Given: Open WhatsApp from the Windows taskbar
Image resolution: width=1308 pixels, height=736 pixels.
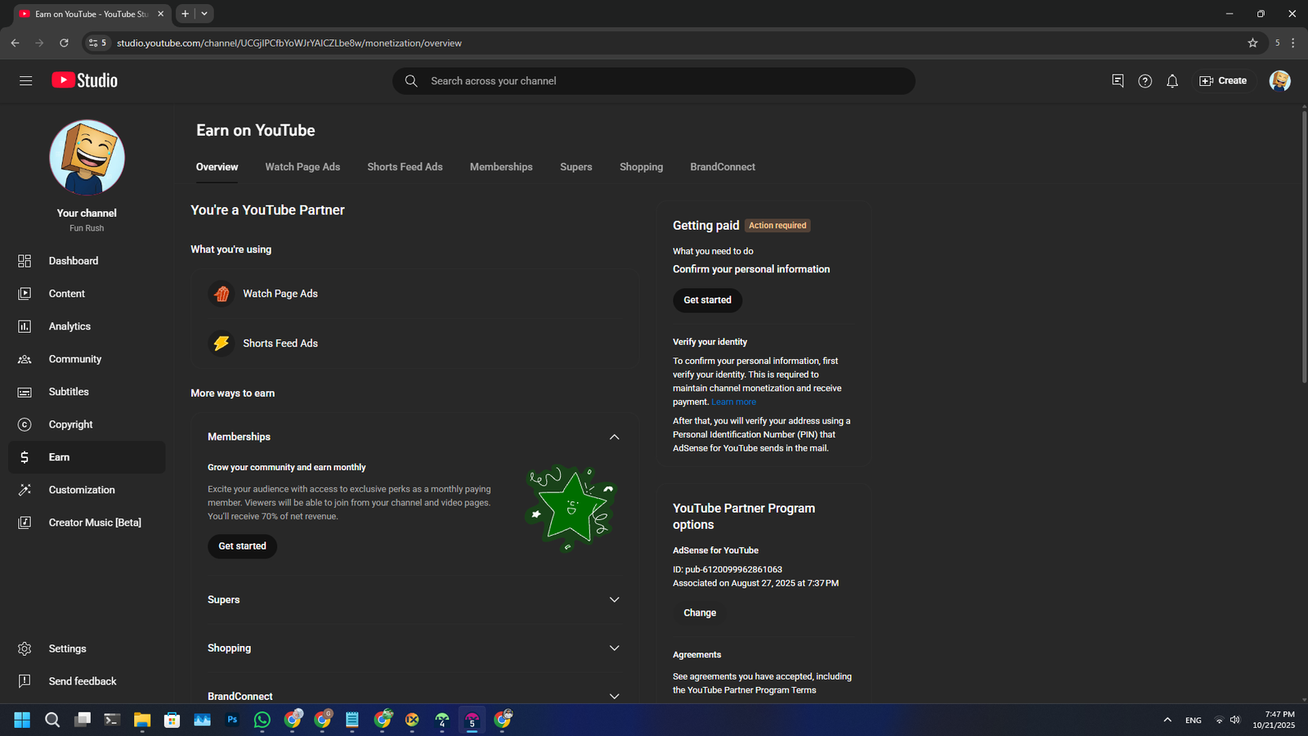Looking at the screenshot, I should coord(262,720).
